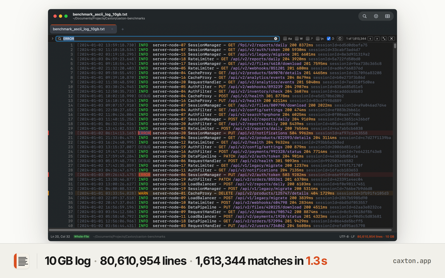This screenshot has width=445, height=278.
Task: Click '/api/v2/auth/token' on line 2
Action: [259, 50]
